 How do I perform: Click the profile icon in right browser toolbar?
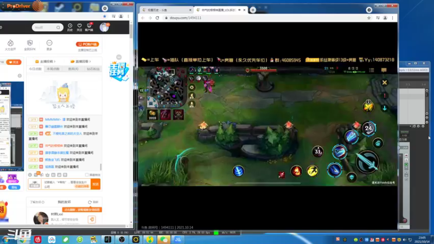385,18
